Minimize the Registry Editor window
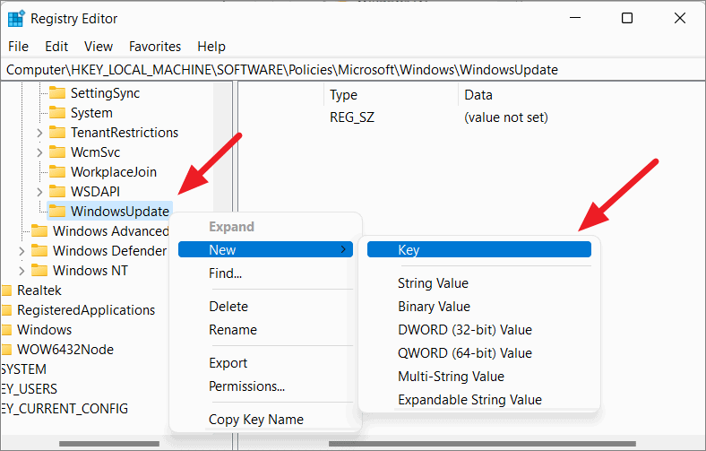706x451 pixels. [x=575, y=19]
